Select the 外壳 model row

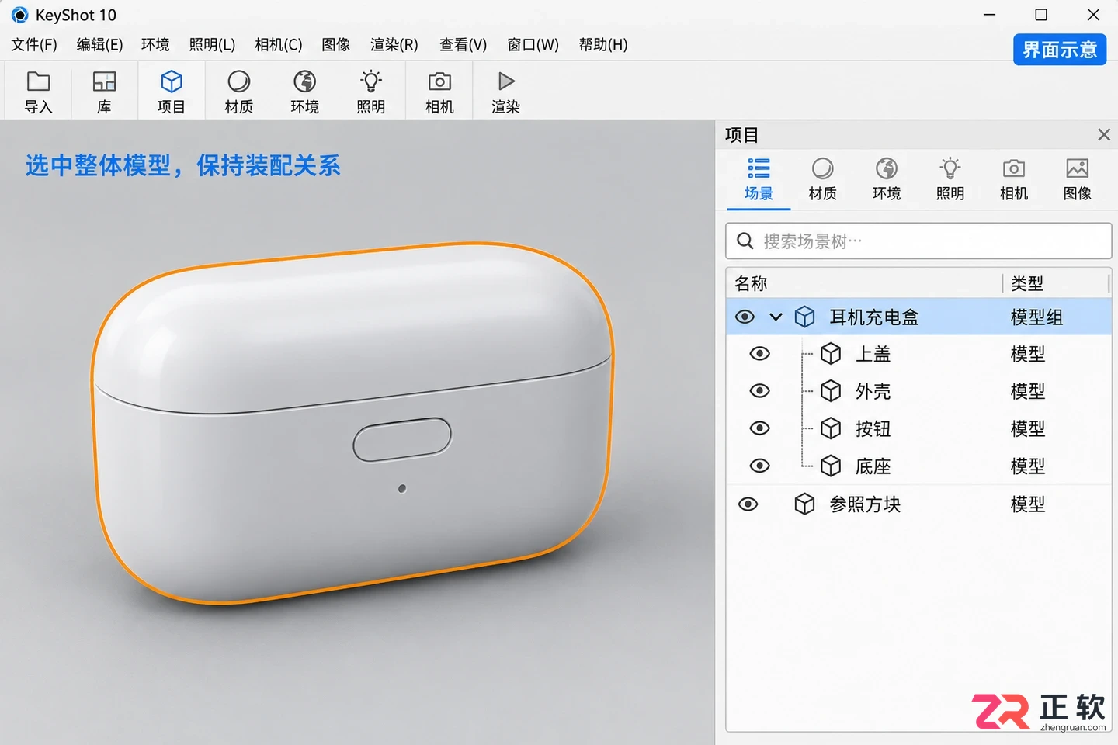(x=918, y=390)
